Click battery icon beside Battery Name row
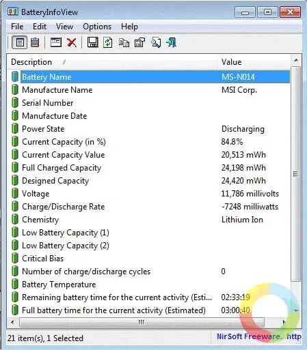Viewport: 307px width, 350px height. (15, 77)
